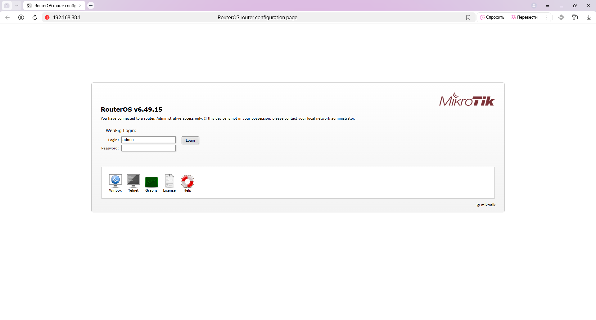This screenshot has width=596, height=320.
Task: Minimize the browser window
Action: coord(561,6)
